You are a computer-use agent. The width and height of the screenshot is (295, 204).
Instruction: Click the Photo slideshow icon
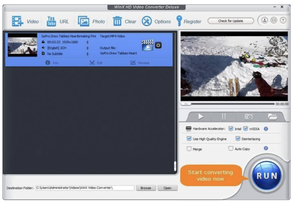84,21
